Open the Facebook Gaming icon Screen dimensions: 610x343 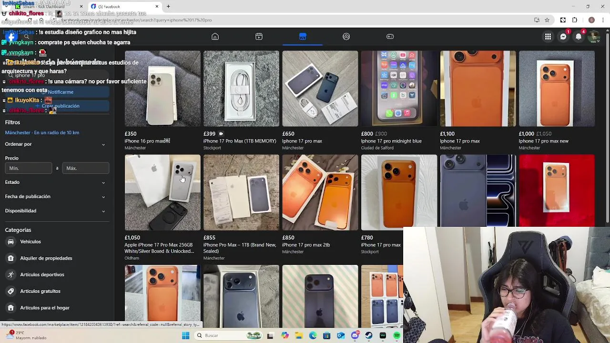390,37
